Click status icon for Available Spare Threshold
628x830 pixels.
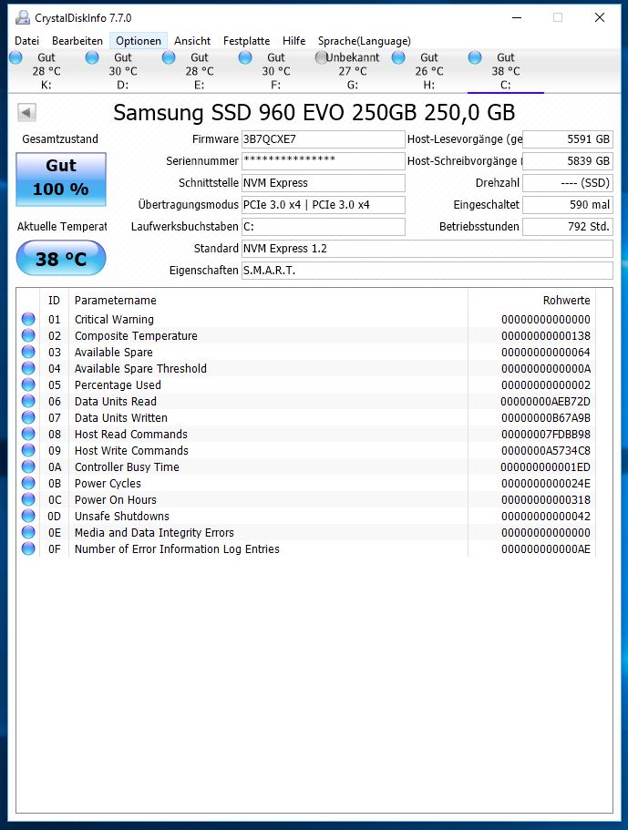[x=28, y=368]
